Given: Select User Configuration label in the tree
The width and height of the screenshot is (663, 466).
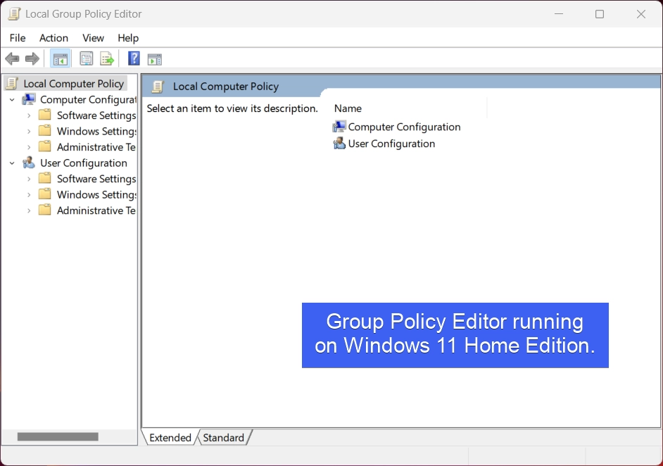Looking at the screenshot, I should (x=84, y=163).
